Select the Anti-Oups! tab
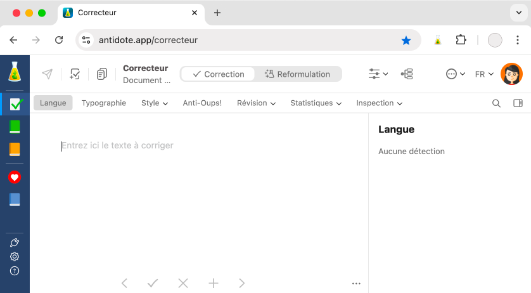 (202, 103)
